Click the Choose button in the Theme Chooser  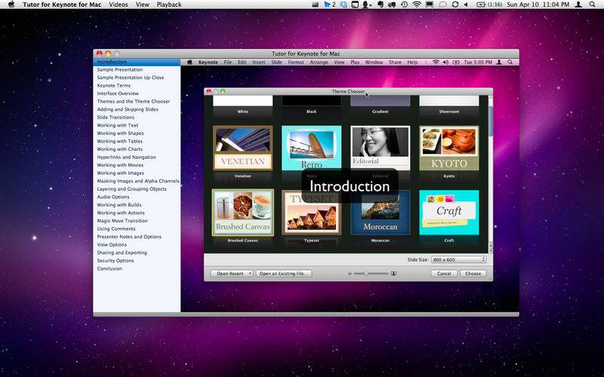click(473, 274)
